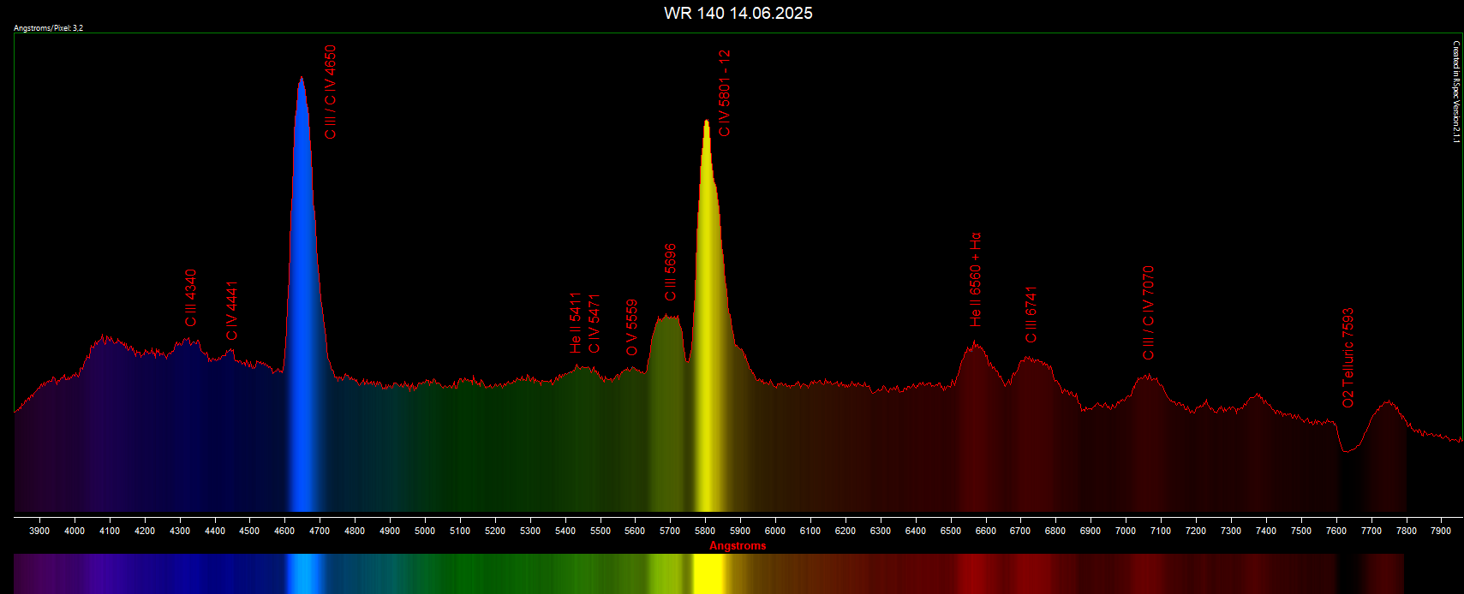This screenshot has width=1464, height=594.
Task: Click the C III 6741 line label
Action: pos(1031,315)
